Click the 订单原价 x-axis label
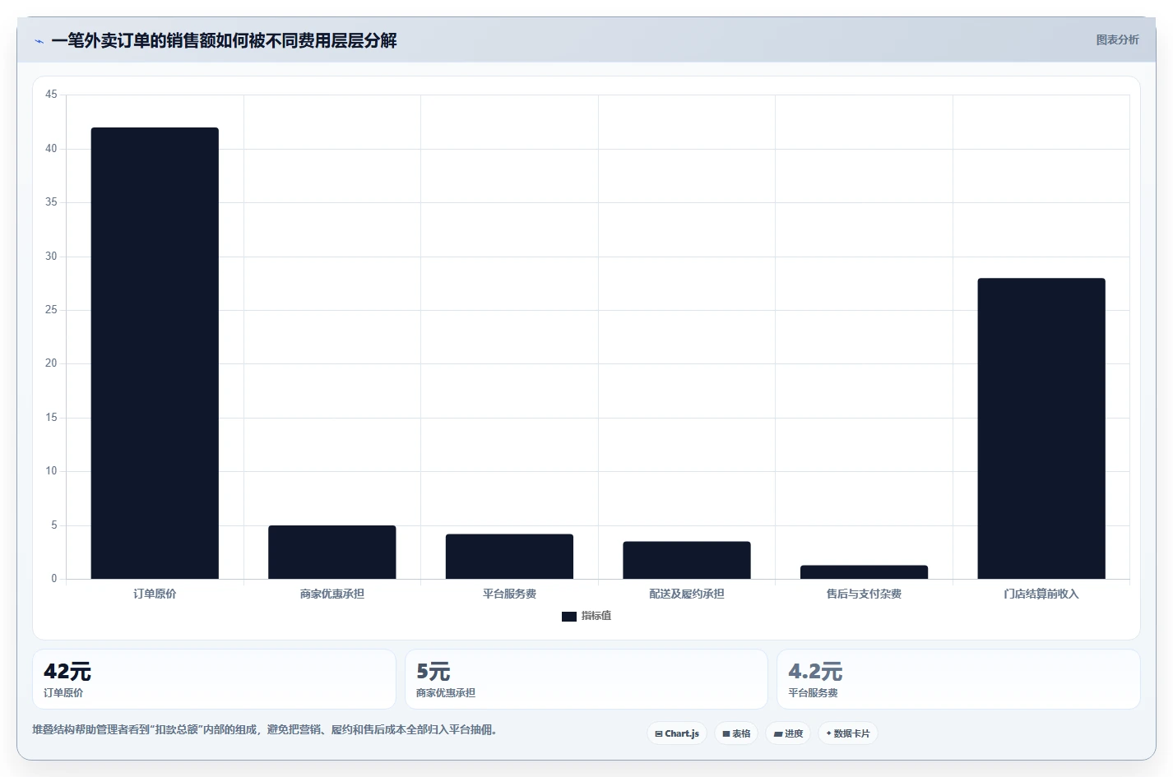Viewport: 1173px width, 777px height. click(x=155, y=594)
